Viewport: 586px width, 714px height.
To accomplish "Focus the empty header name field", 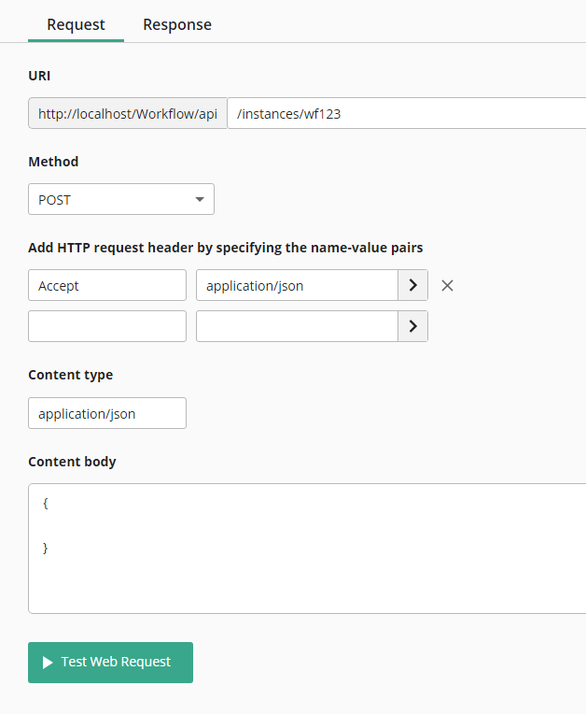I will coord(107,326).
